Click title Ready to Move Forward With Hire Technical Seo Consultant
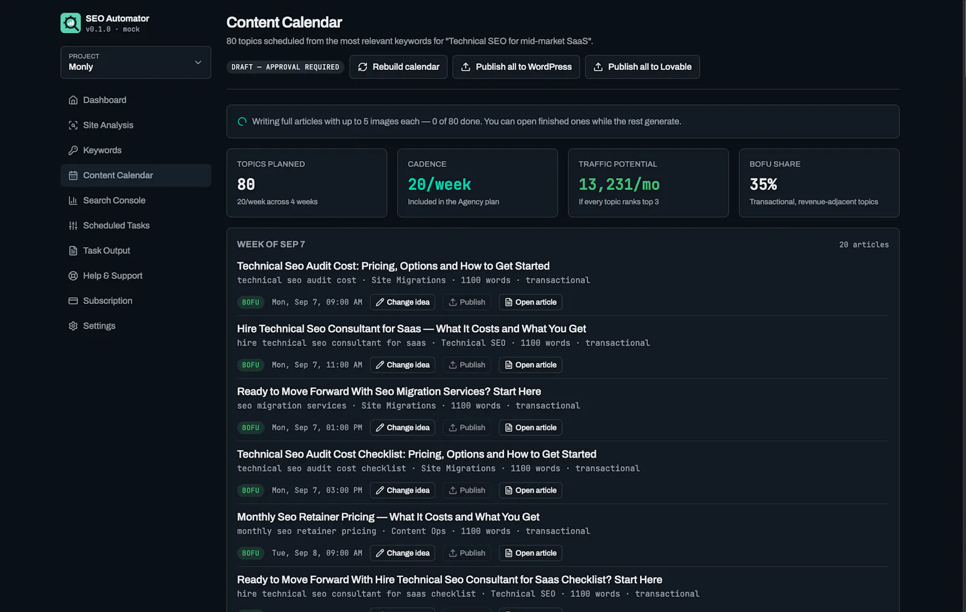 coord(450,579)
